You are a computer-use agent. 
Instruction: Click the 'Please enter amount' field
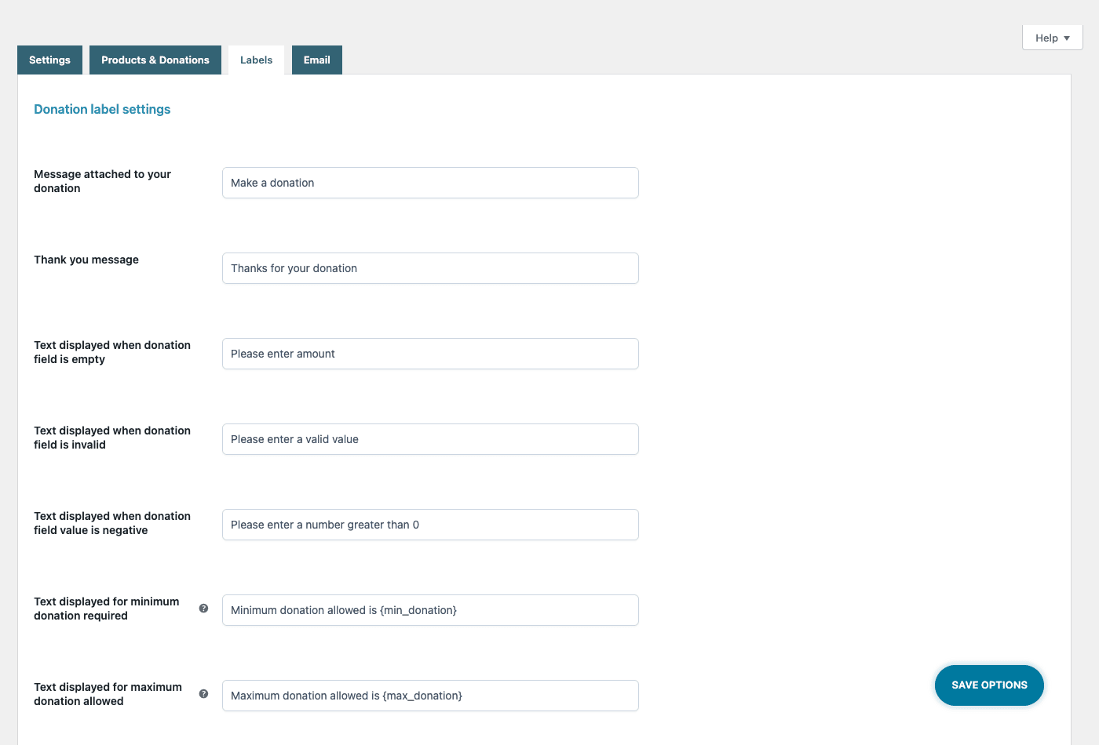(430, 354)
